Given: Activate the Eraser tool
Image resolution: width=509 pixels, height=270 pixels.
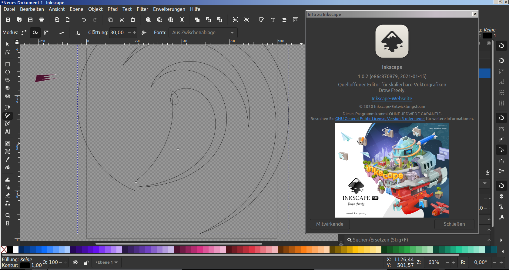Looking at the screenshot, I should [x=8, y=195].
